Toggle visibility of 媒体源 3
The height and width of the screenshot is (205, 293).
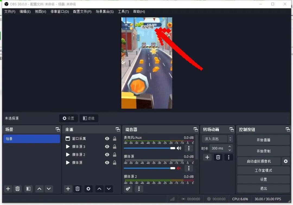[x=107, y=147]
